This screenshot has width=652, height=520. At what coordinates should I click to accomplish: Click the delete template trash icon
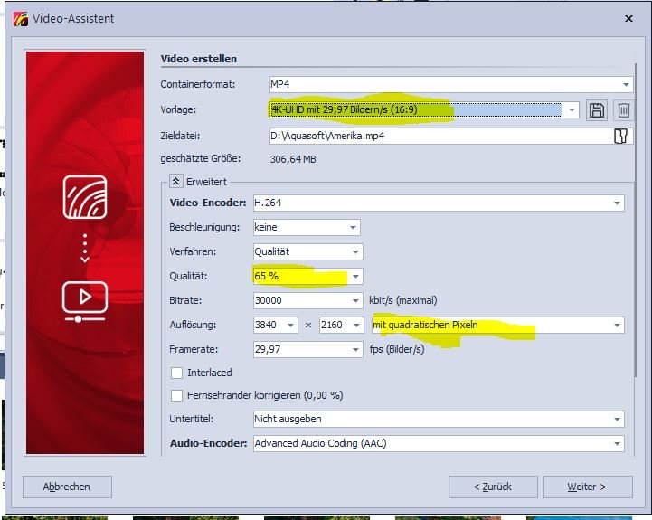point(623,110)
